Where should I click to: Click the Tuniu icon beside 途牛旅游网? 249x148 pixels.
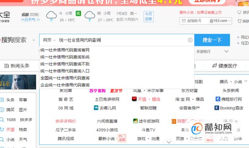(x=135, y=121)
